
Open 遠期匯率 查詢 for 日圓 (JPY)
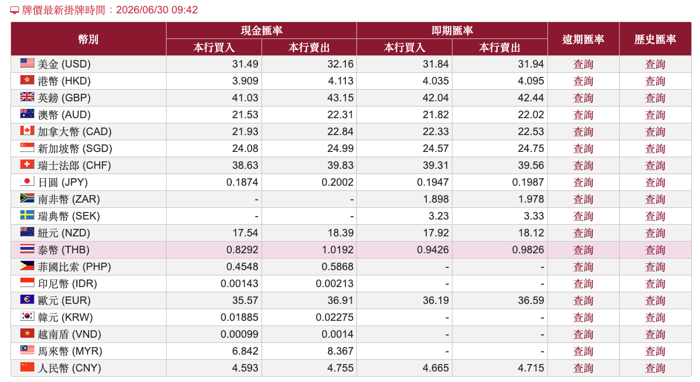[x=583, y=182]
